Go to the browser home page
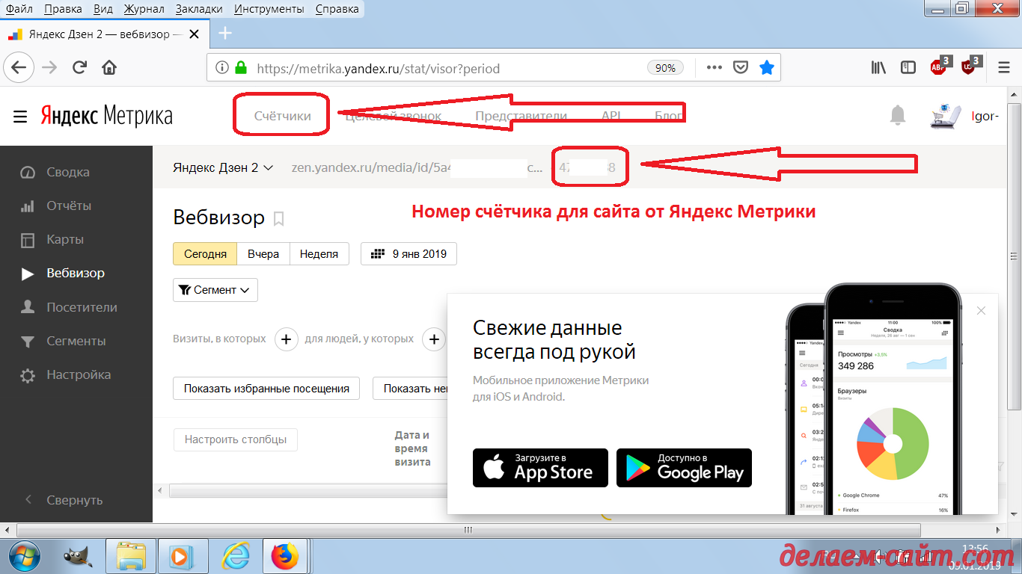Image resolution: width=1022 pixels, height=574 pixels. tap(109, 67)
